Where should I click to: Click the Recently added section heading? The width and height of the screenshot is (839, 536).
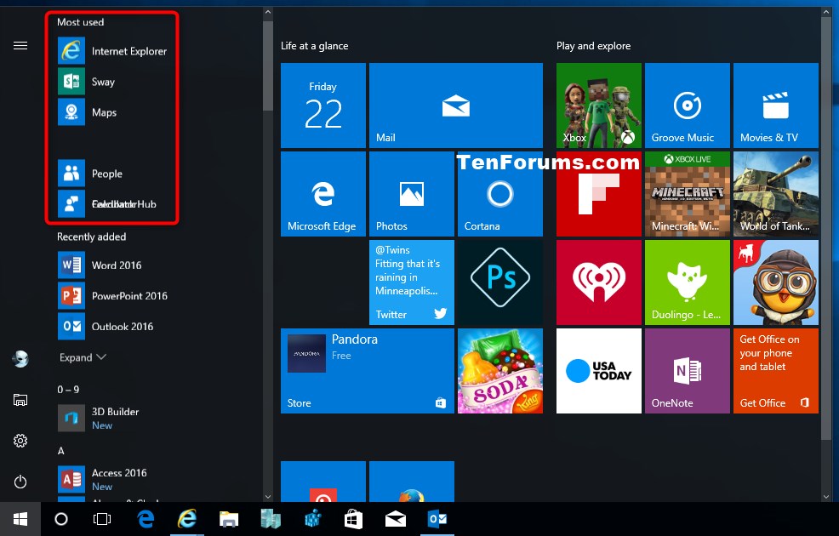[92, 237]
